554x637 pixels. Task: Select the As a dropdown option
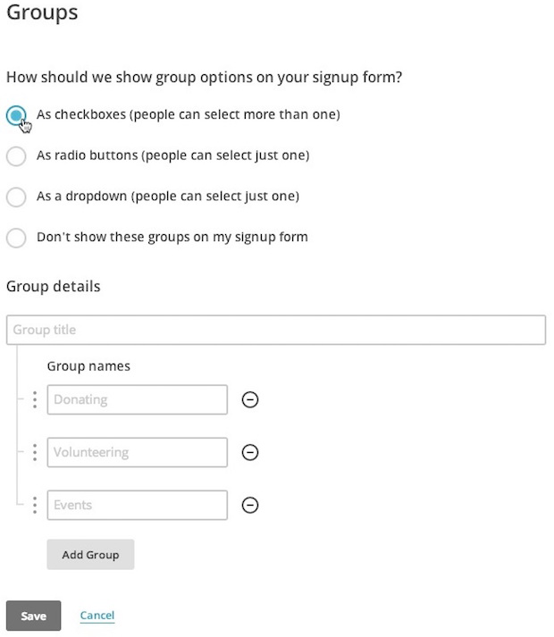(x=16, y=197)
